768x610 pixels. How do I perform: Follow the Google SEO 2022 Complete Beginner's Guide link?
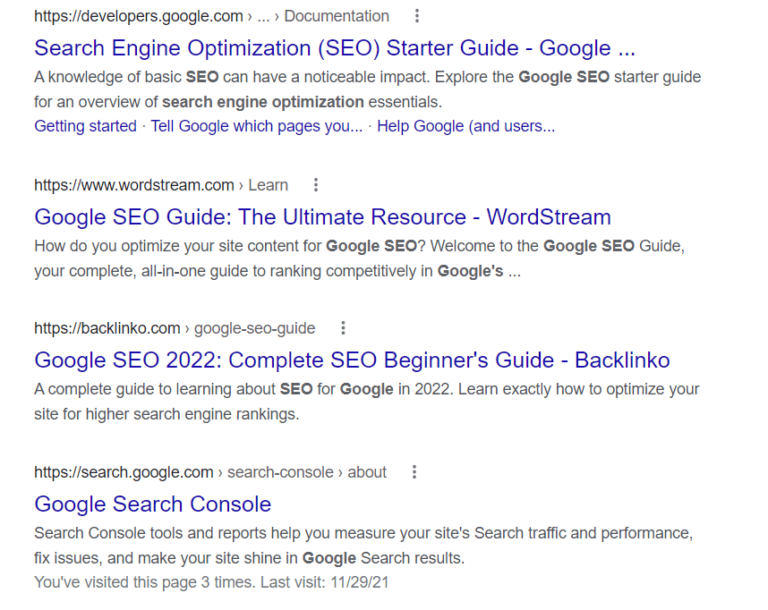[x=351, y=360]
